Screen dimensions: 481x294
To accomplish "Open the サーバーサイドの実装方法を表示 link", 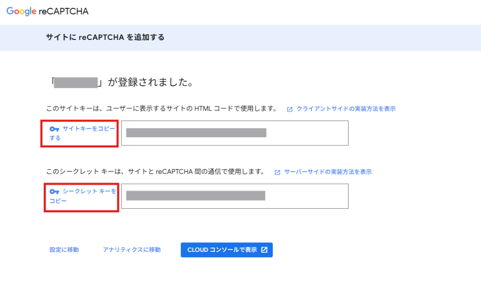I will click(327, 172).
